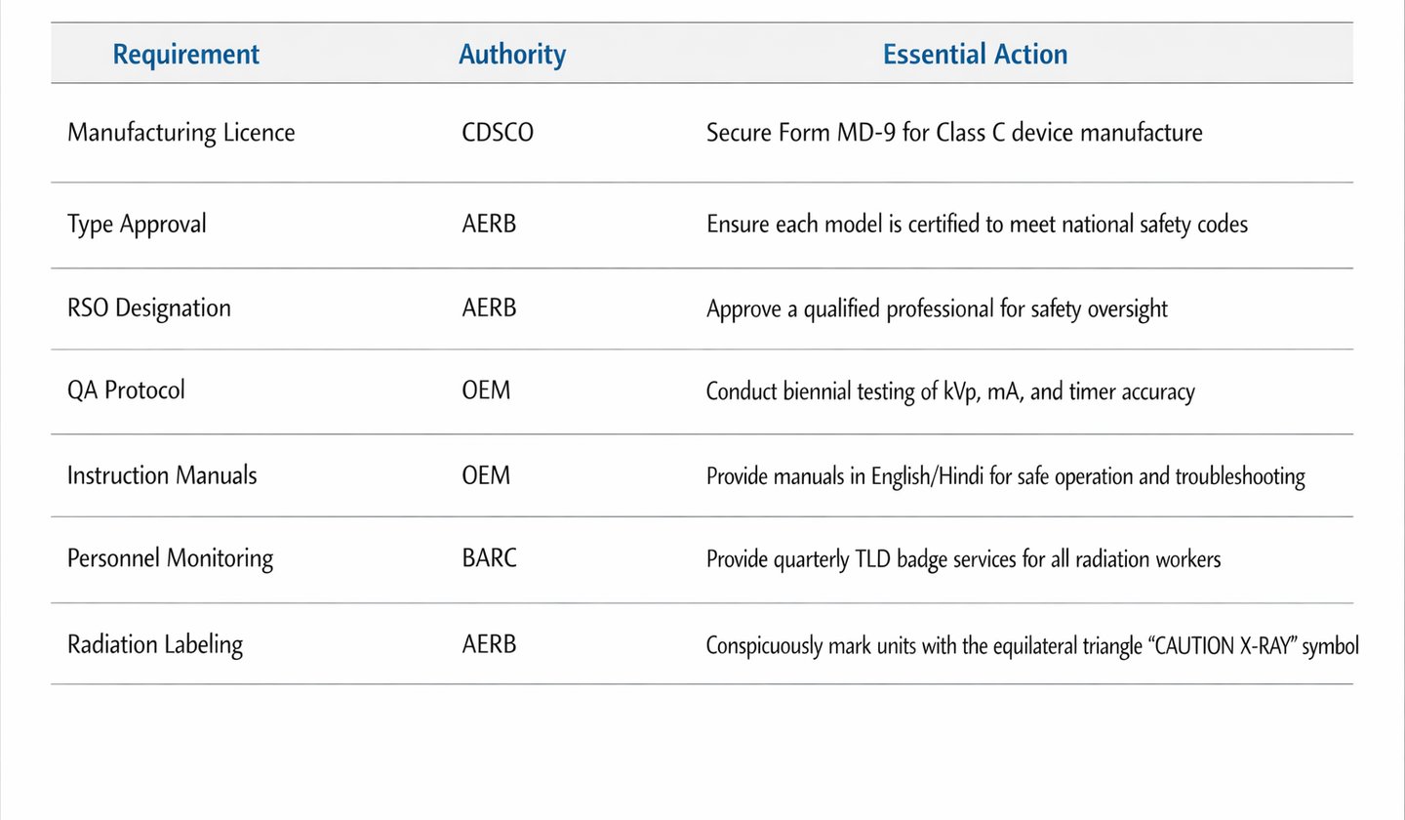
Task: Select the AERB cell in RSO Designation row
Action: [489, 307]
